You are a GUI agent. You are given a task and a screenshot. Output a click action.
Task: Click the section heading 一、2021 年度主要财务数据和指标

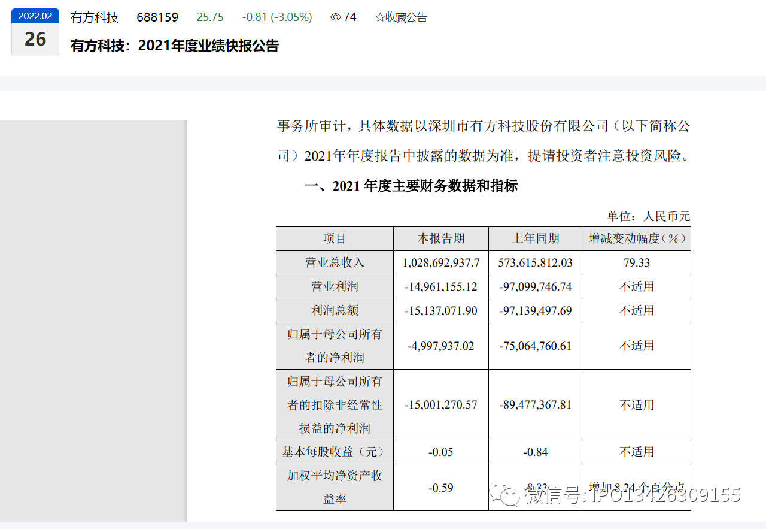click(411, 186)
